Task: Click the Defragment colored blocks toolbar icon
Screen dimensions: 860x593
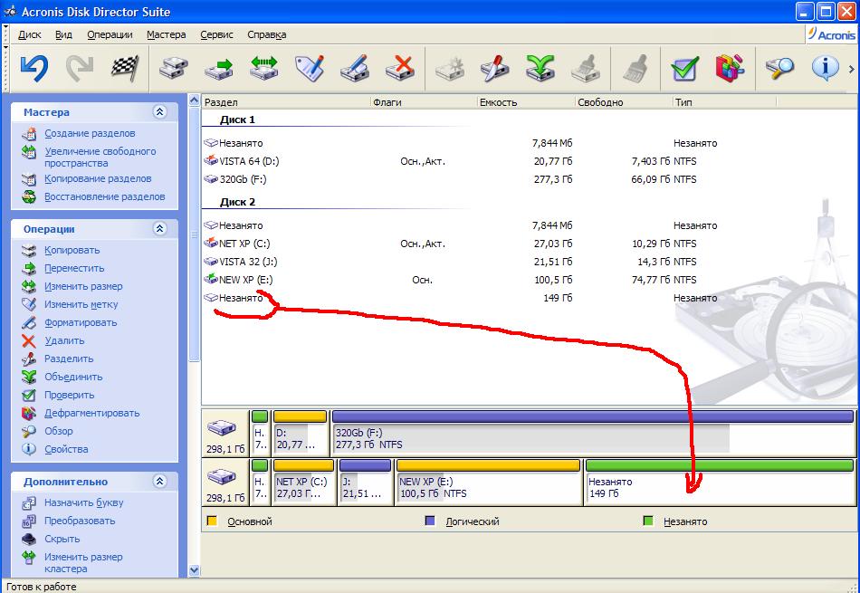Action: (730, 68)
